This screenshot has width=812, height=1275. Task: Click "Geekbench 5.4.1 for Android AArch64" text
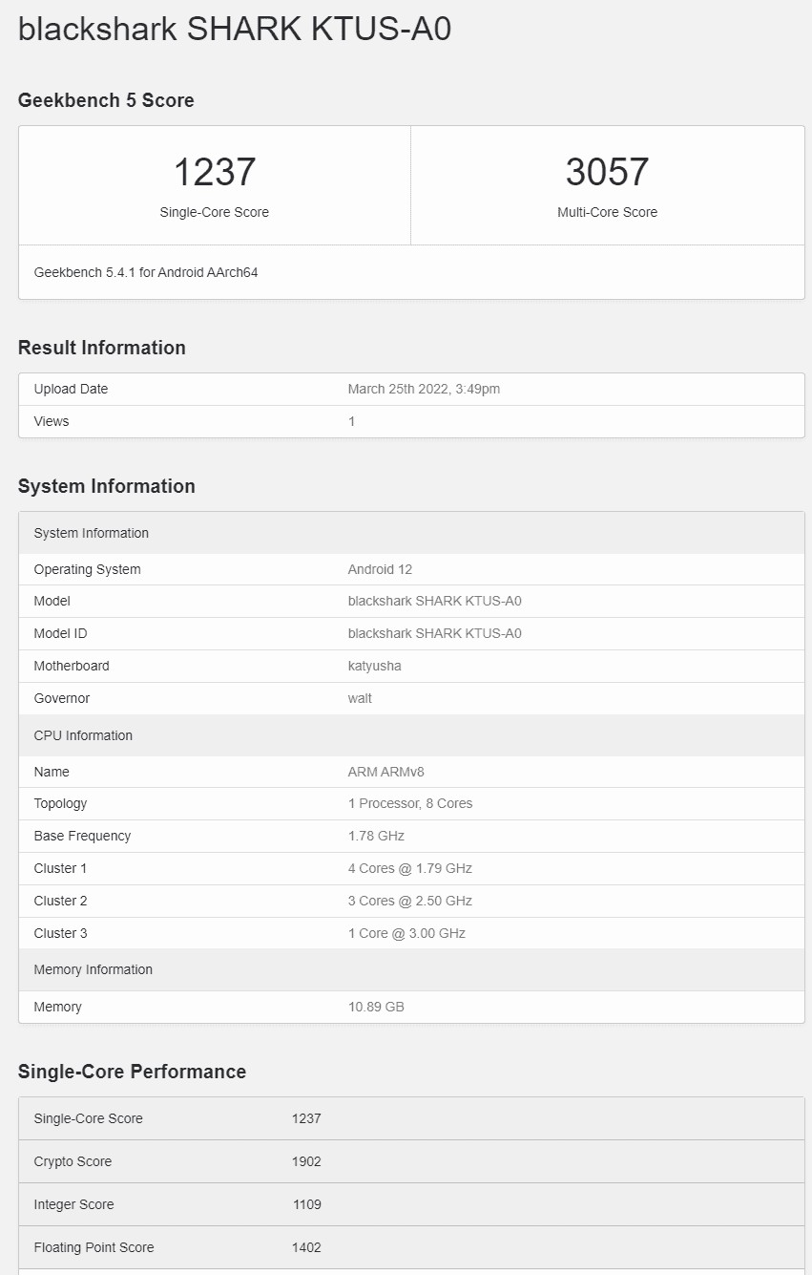(146, 272)
